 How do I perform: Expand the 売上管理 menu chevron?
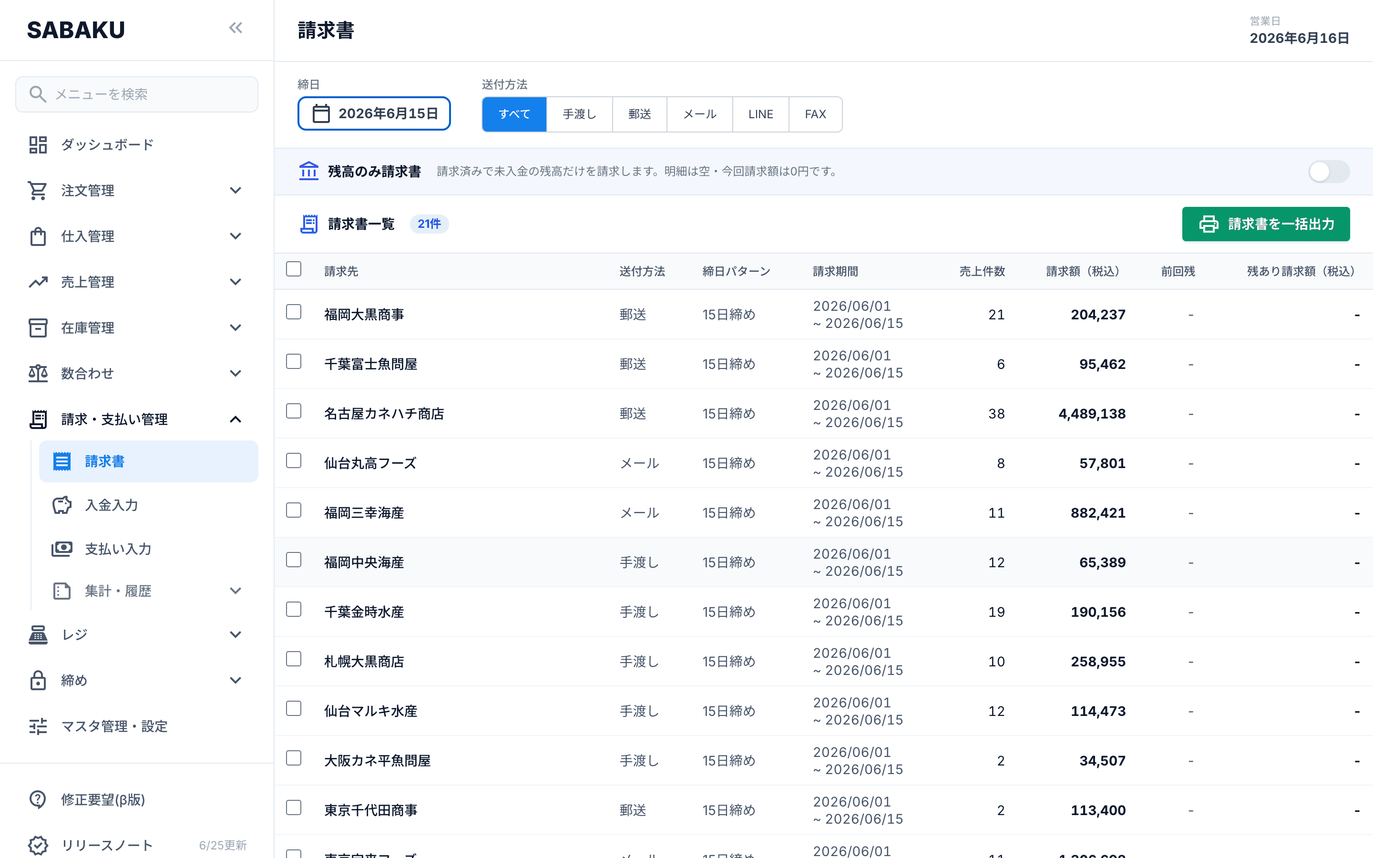click(x=236, y=282)
